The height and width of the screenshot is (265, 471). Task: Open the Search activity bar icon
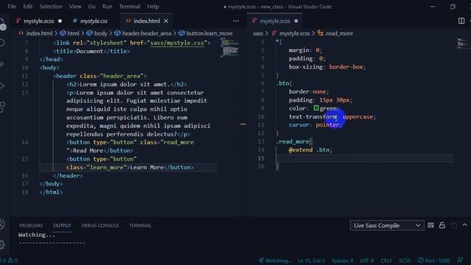click(2, 43)
